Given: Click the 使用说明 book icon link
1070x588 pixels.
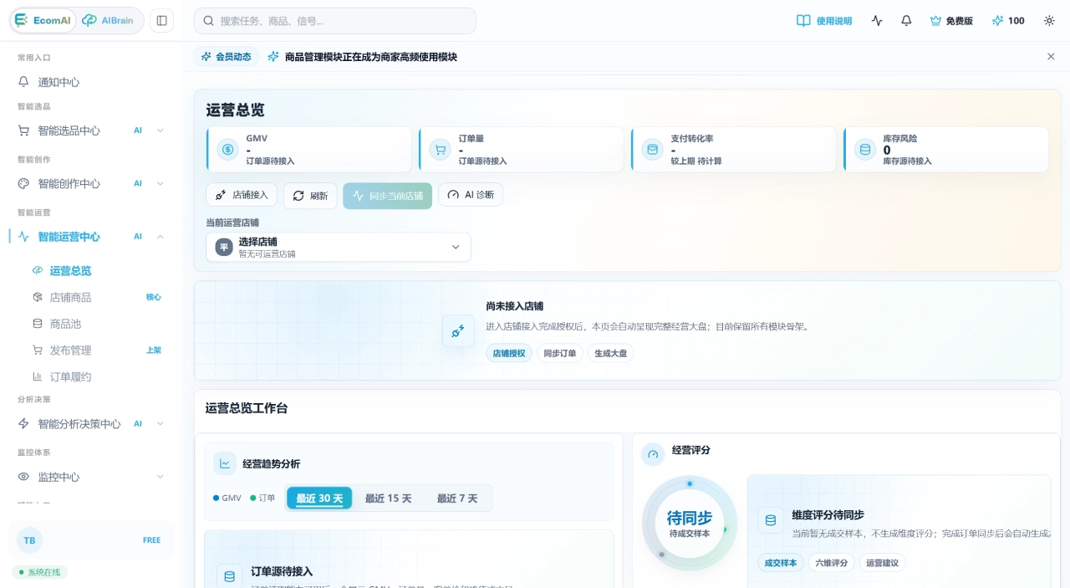Looking at the screenshot, I should click(x=824, y=21).
